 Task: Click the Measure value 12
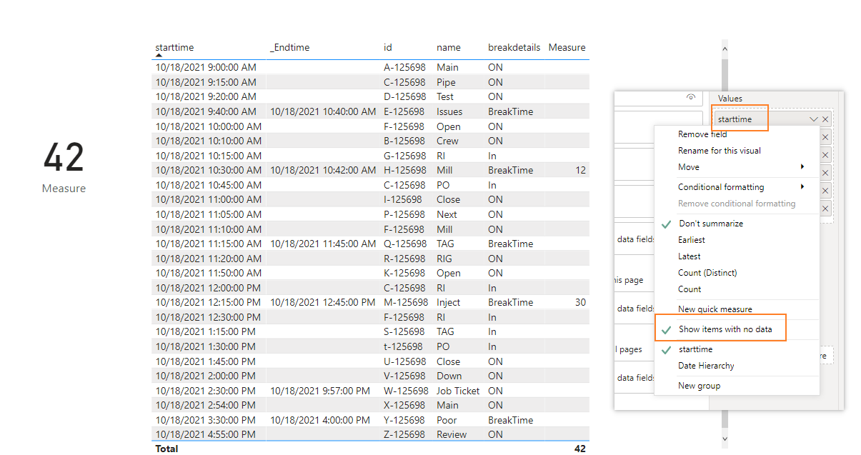pyautogui.click(x=580, y=170)
